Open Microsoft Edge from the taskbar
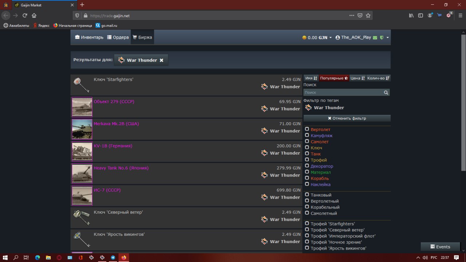Image resolution: width=466 pixels, height=262 pixels. coord(37,257)
